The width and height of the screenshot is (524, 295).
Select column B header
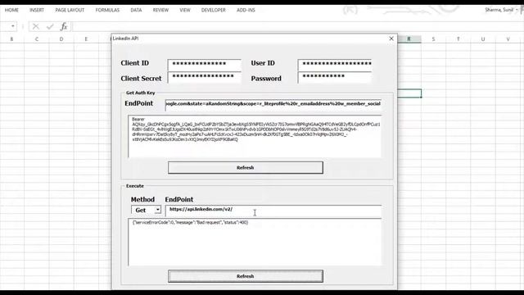click(11, 39)
